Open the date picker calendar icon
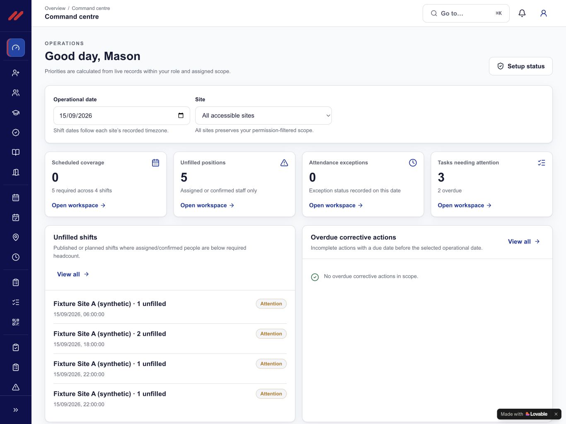 (181, 116)
